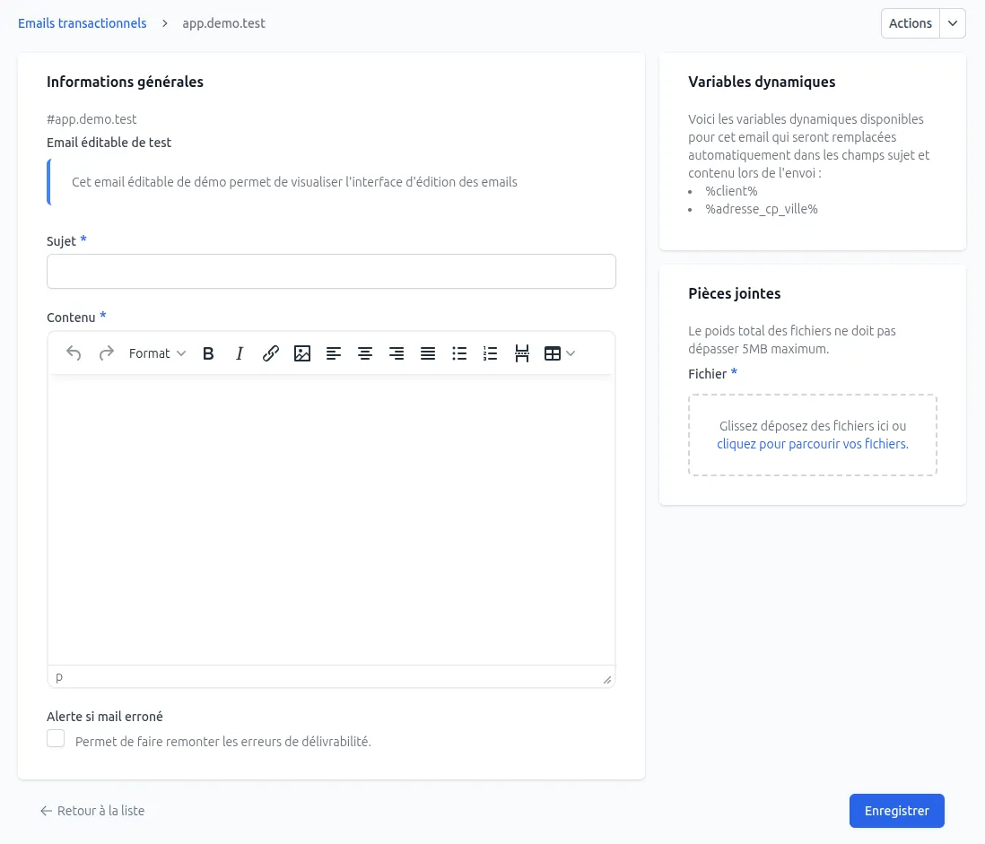
Task: Insert a link in the content editor
Action: [x=271, y=352]
